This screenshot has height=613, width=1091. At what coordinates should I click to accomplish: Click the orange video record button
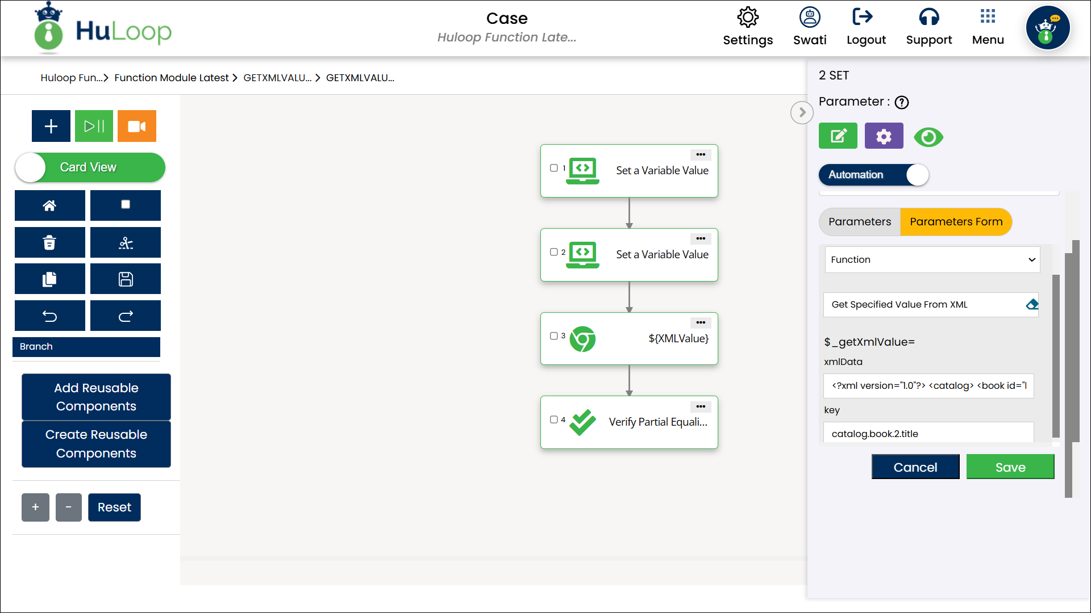tap(136, 126)
